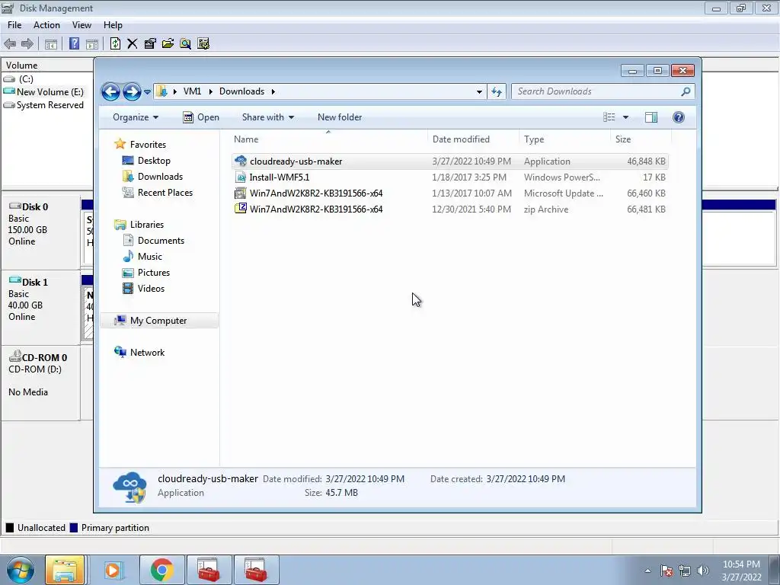Open the recent pages dropdown arrow
Screen dimensions: 780x585
coord(147,91)
